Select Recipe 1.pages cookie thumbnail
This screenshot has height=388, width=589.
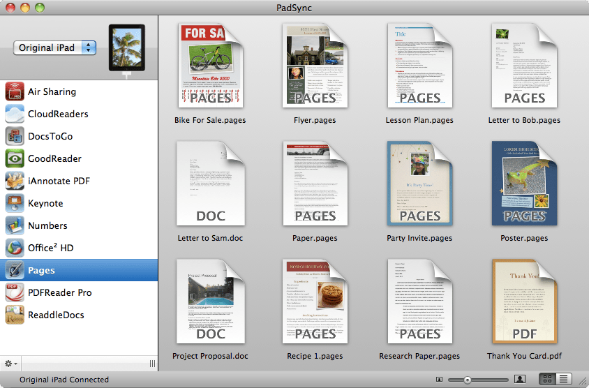click(315, 301)
